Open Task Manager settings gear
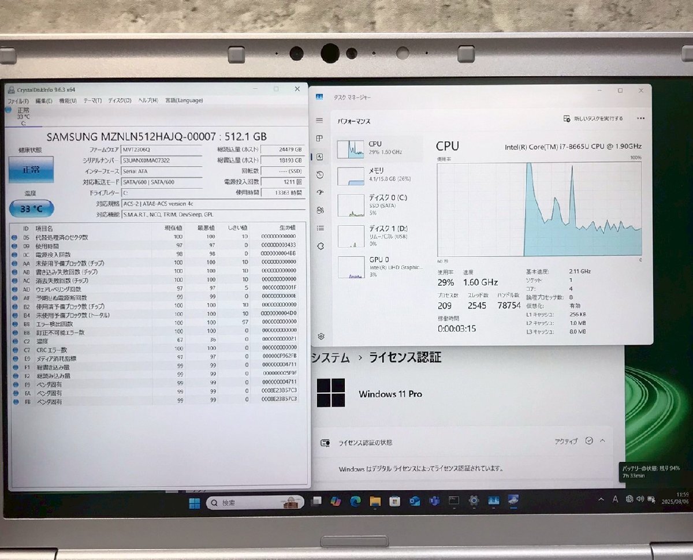Image resolution: width=693 pixels, height=560 pixels. pos(321,337)
